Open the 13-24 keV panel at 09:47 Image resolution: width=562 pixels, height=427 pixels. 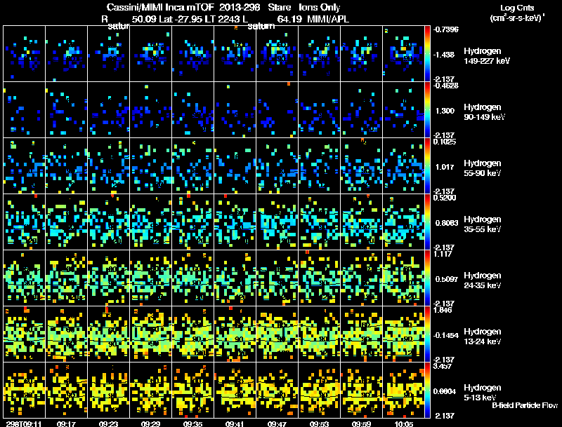pyautogui.click(x=277, y=334)
